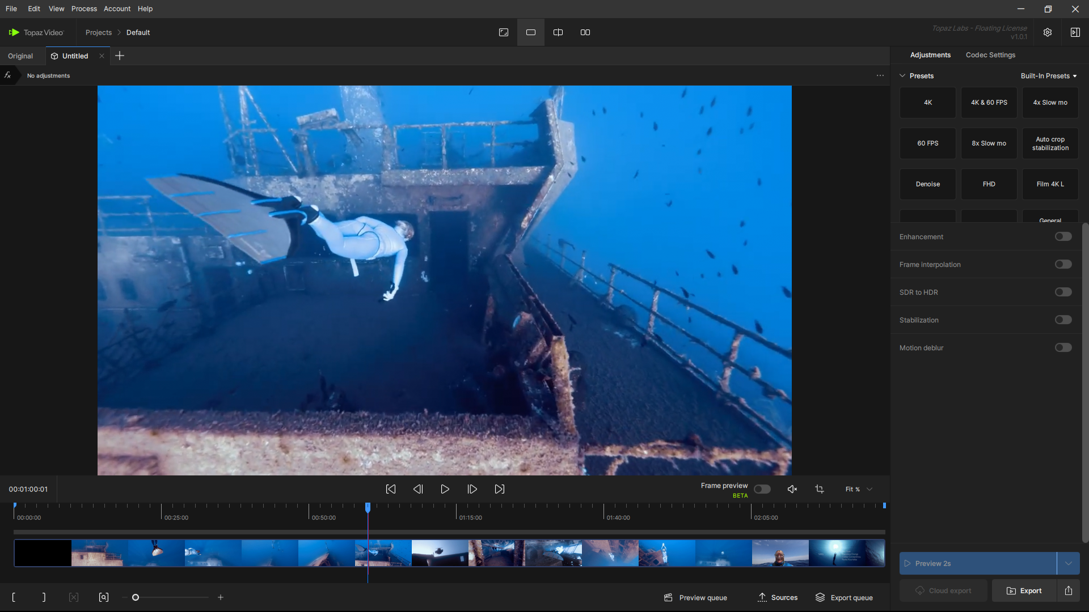Switch to the Codec Settings tab
This screenshot has height=612, width=1089.
[990, 55]
